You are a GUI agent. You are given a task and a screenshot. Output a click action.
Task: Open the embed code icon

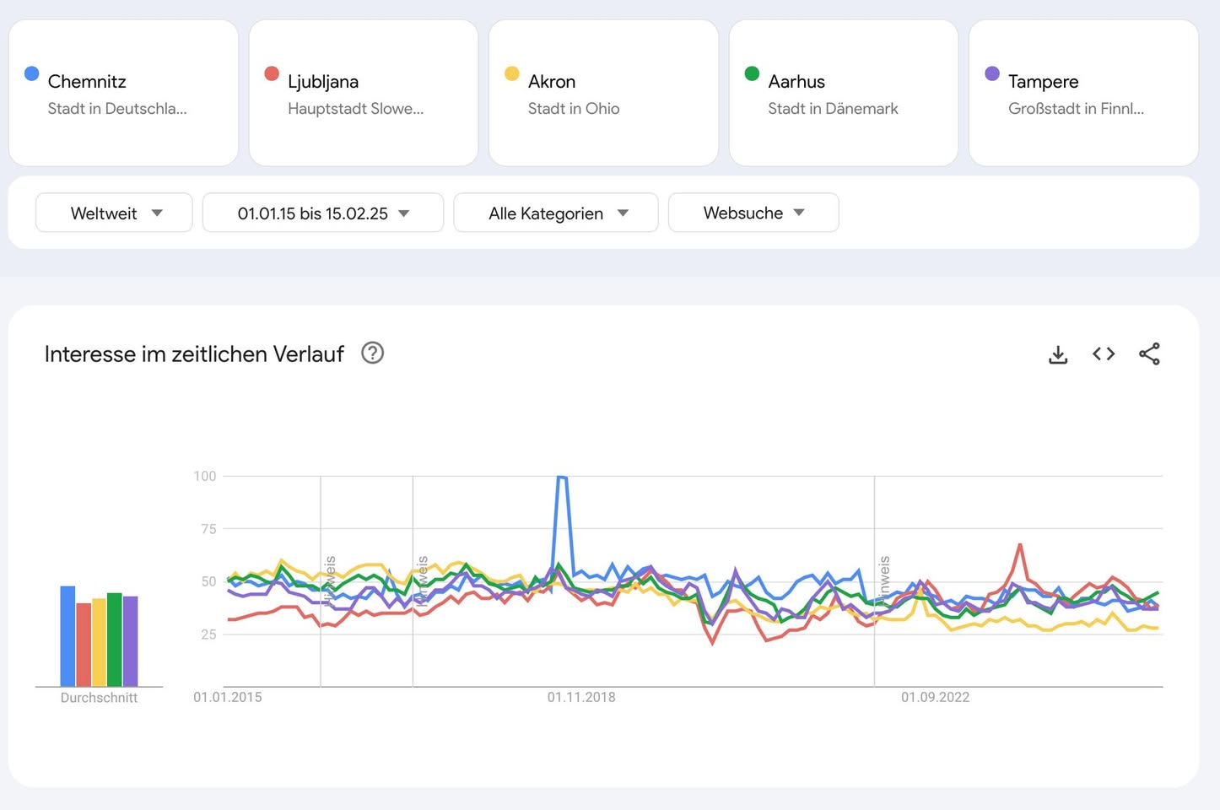point(1104,354)
